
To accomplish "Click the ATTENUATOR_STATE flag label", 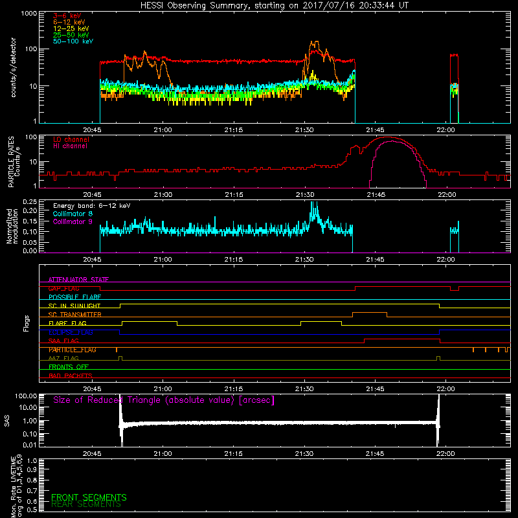I will click(78, 280).
